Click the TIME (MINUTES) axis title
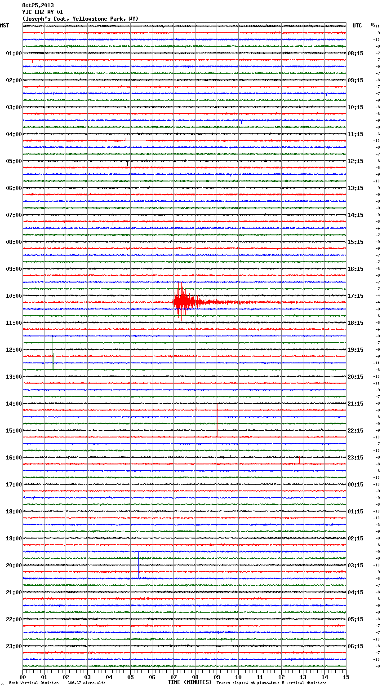The width and height of the screenshot is (382, 689). [x=190, y=682]
